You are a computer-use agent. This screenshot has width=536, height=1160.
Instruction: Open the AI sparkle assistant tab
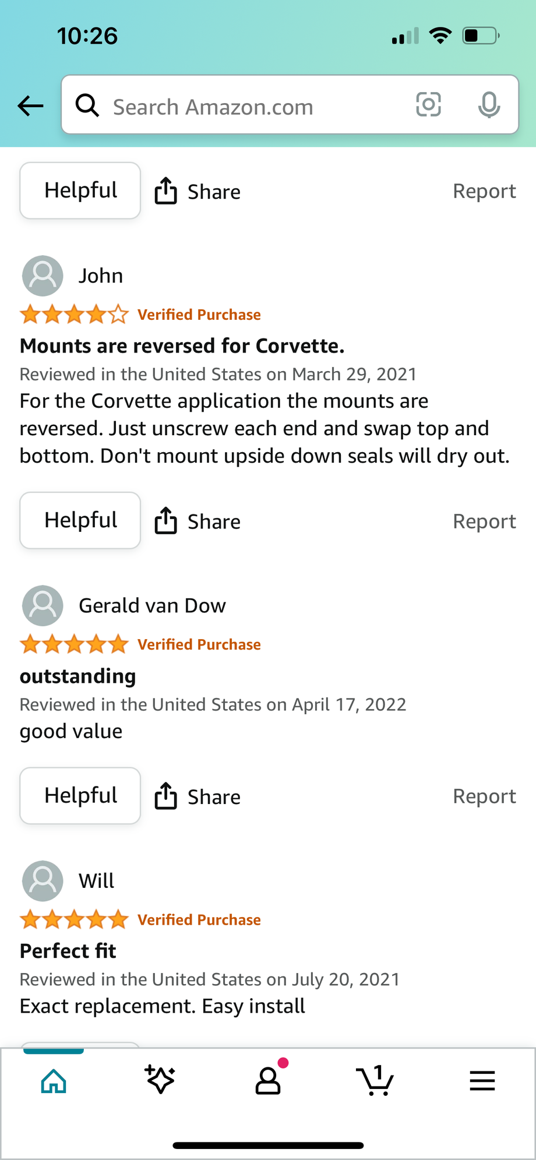[160, 1081]
